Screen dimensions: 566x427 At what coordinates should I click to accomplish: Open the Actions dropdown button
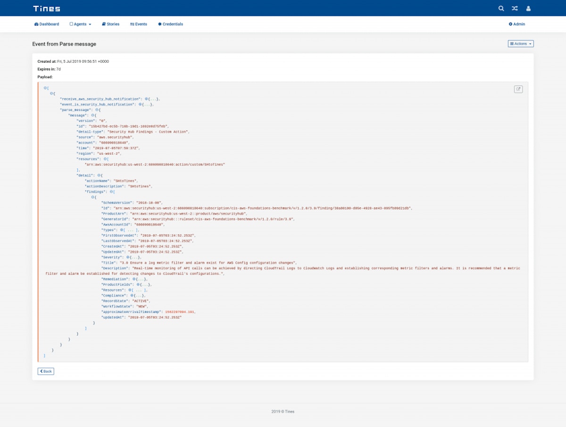521,44
